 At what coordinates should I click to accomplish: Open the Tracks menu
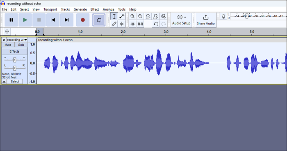coord(65,9)
